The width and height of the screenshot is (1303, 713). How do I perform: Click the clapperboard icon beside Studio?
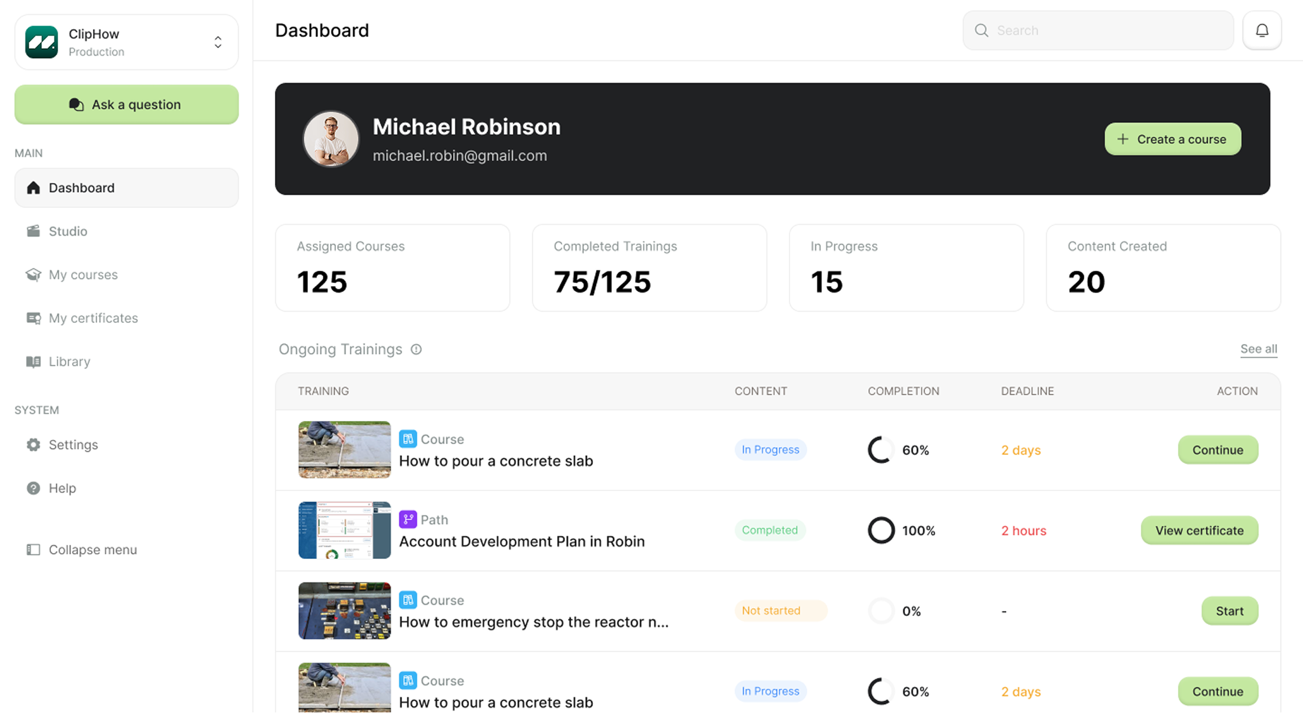click(33, 231)
